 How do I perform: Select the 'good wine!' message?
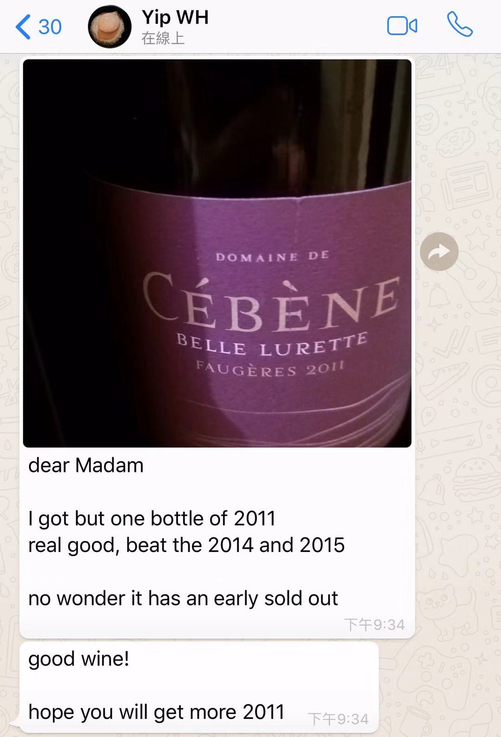pyautogui.click(x=79, y=659)
